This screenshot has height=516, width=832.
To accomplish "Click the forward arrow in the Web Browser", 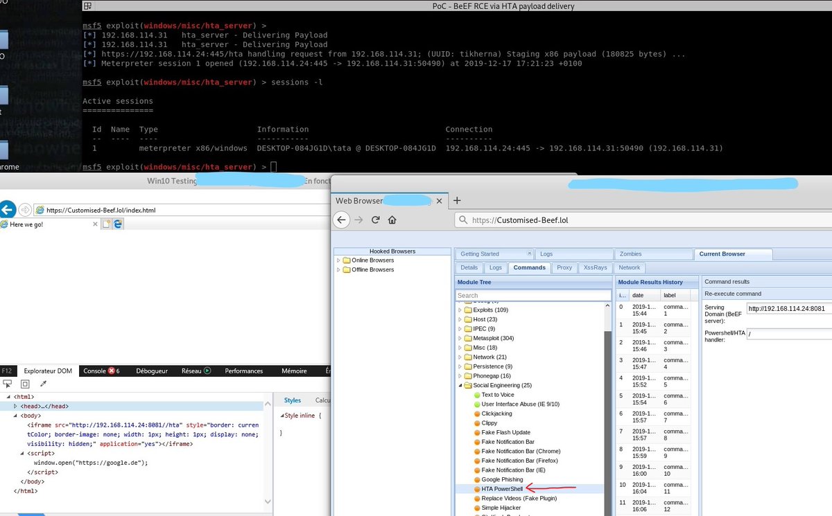I will coord(358,220).
